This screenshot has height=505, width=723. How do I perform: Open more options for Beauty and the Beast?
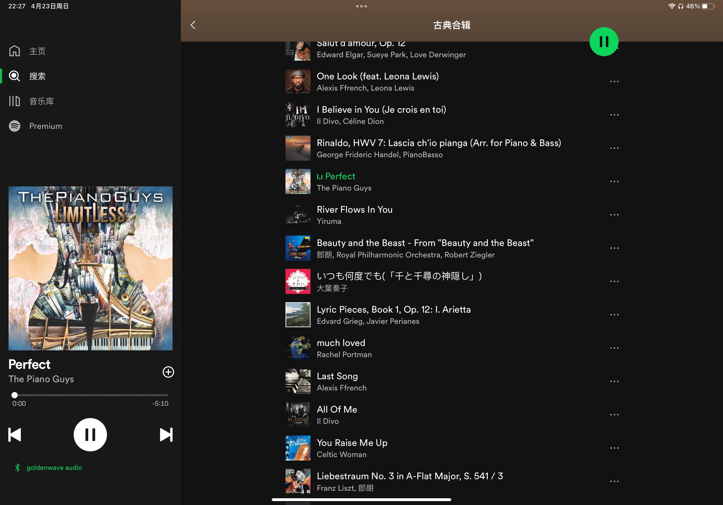[x=614, y=248]
